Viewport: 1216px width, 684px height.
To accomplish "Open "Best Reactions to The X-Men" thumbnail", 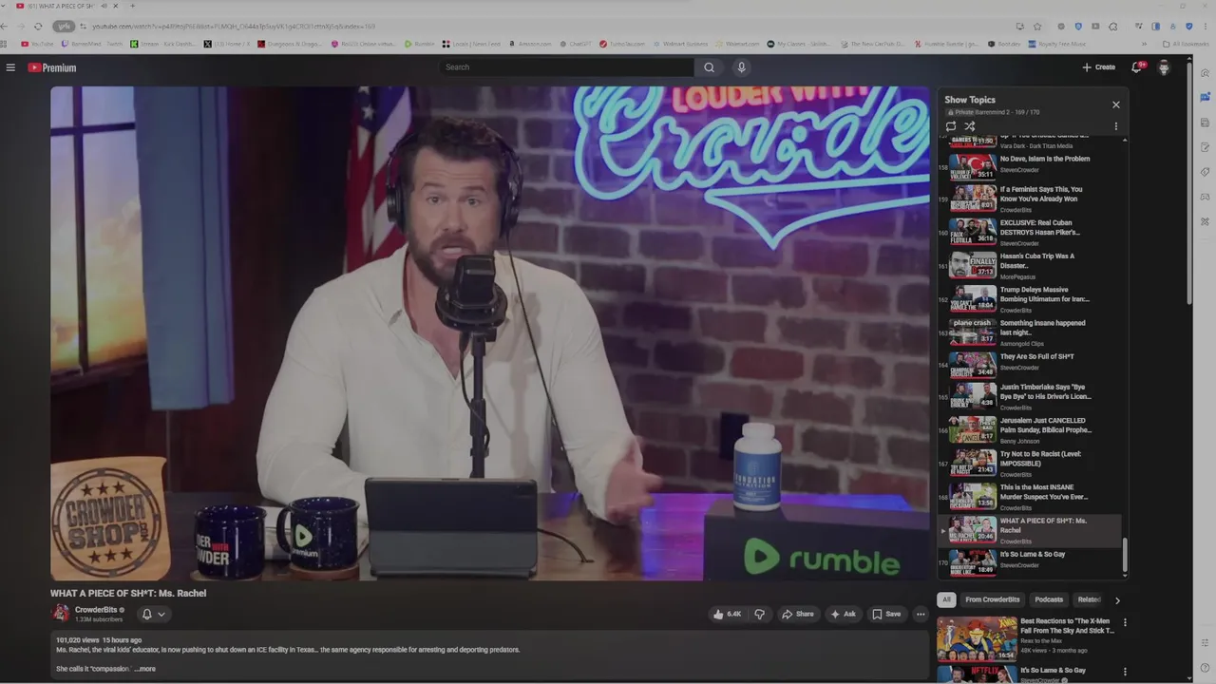I will [977, 638].
